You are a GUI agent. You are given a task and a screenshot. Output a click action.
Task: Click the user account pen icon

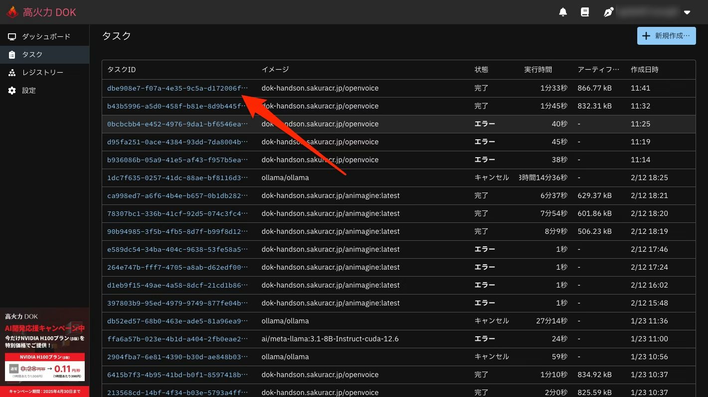pyautogui.click(x=608, y=12)
